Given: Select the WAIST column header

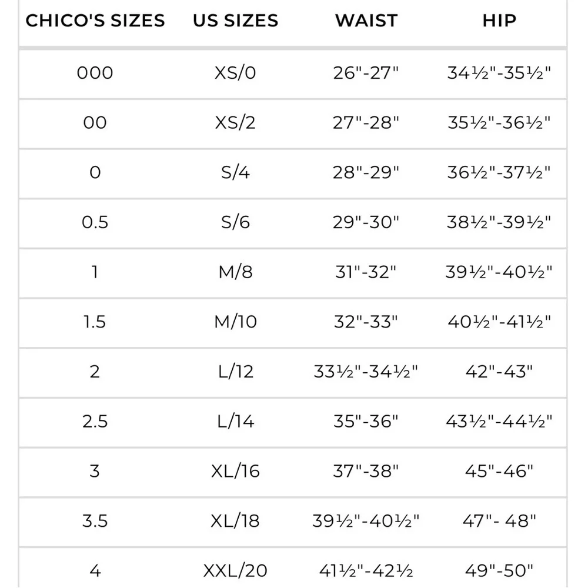Looking at the screenshot, I should (366, 20).
